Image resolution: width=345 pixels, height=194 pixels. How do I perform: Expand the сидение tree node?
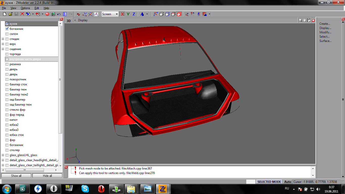[x=3, y=49]
